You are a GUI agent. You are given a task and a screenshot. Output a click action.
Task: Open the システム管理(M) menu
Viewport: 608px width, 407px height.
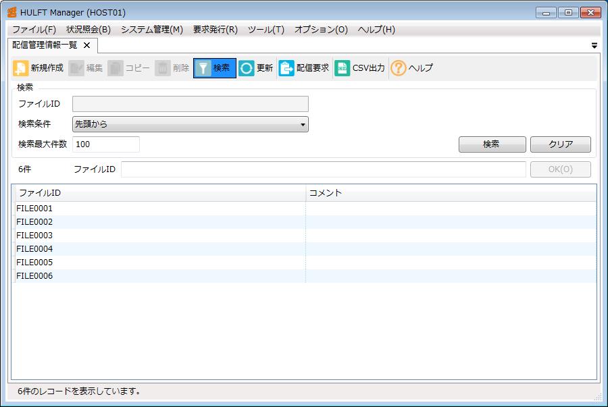pyautogui.click(x=151, y=30)
